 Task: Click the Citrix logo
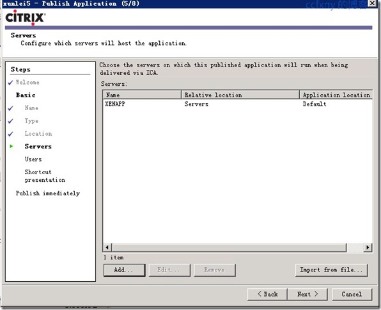25,17
